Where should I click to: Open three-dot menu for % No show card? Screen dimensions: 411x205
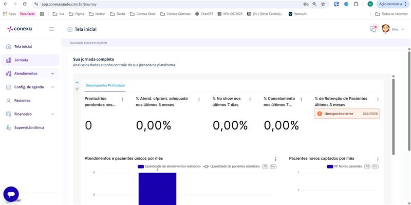pyautogui.click(x=250, y=99)
